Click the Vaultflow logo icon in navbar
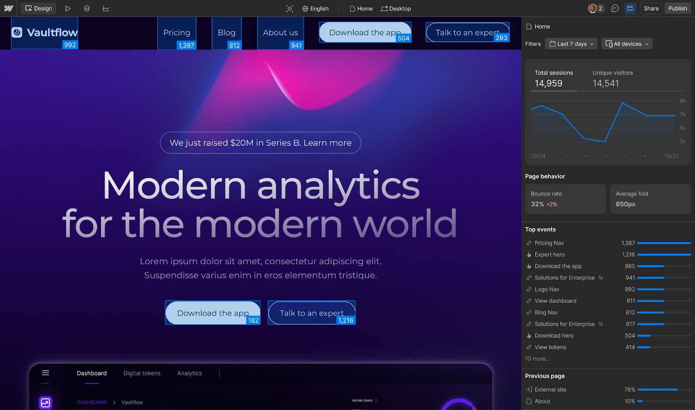695x410 pixels. (17, 32)
